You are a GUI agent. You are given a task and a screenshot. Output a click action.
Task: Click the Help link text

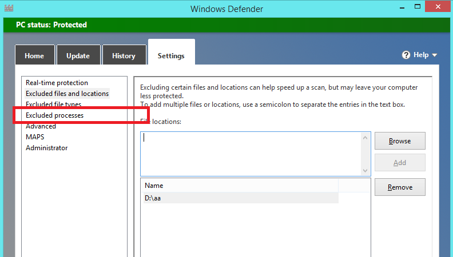(421, 55)
